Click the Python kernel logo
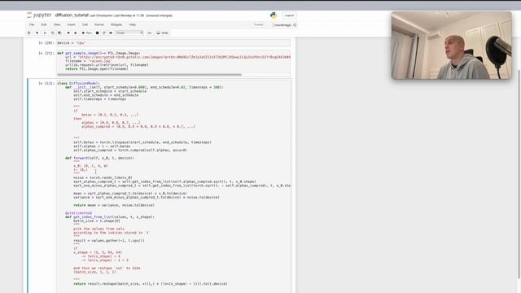The width and height of the screenshot is (521, 293). (274, 15)
